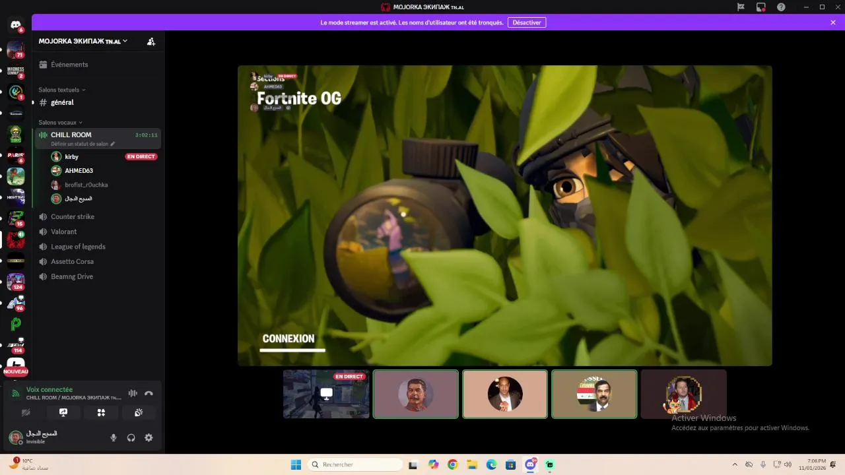The width and height of the screenshot is (845, 475).
Task: Toggle headphone deafen in user panel
Action: click(131, 437)
